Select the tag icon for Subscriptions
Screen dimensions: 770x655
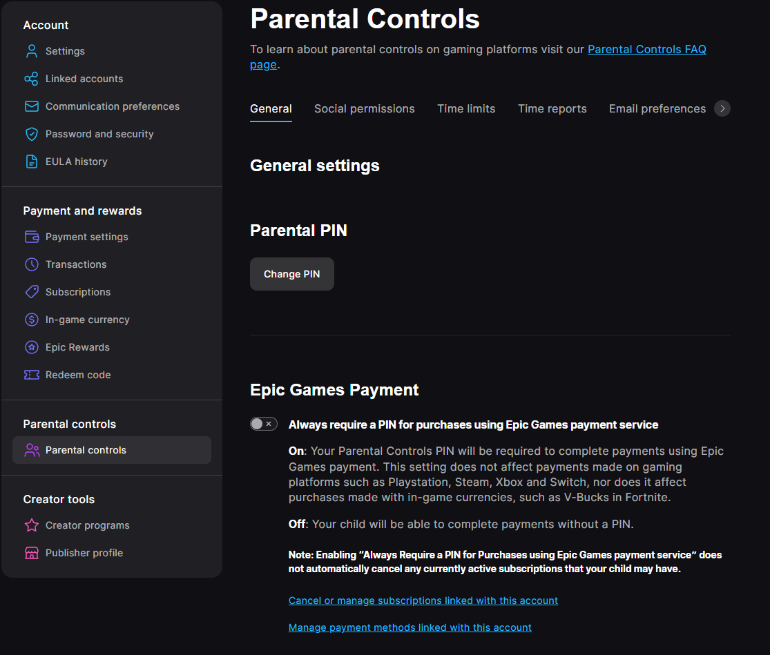pyautogui.click(x=32, y=292)
